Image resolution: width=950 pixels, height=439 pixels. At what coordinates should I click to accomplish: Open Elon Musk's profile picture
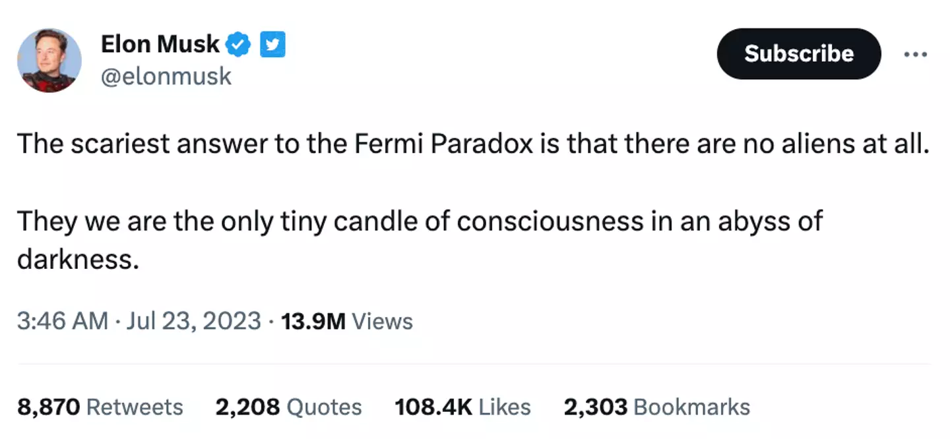(x=49, y=61)
